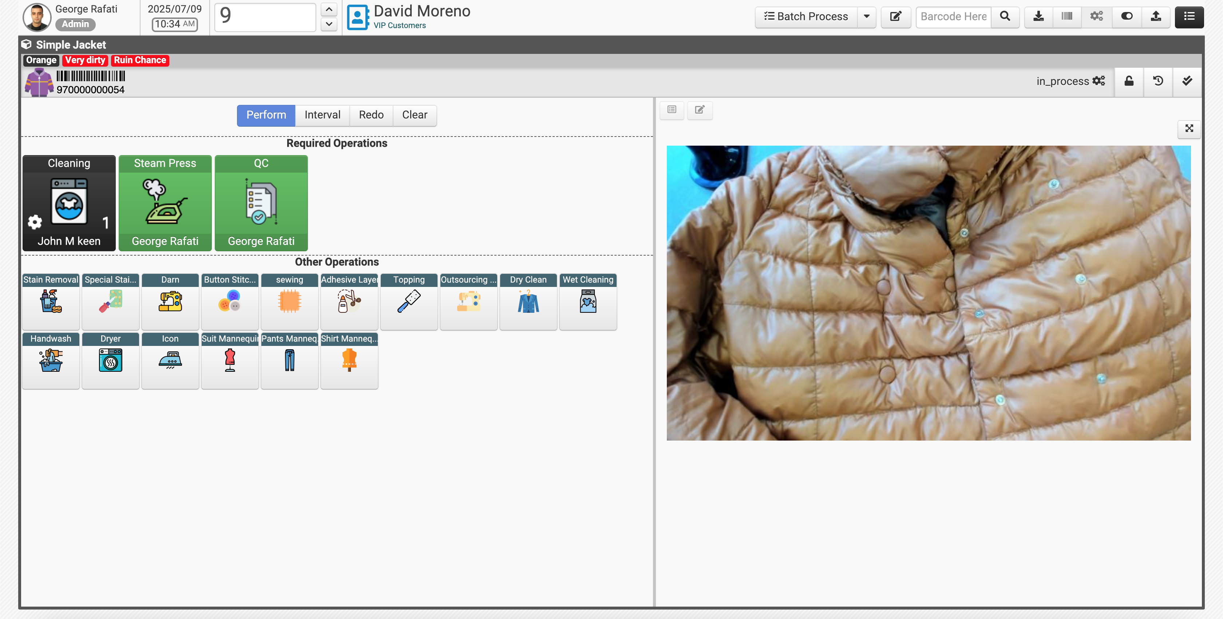
Task: Switch to the Redo tab
Action: (x=371, y=115)
